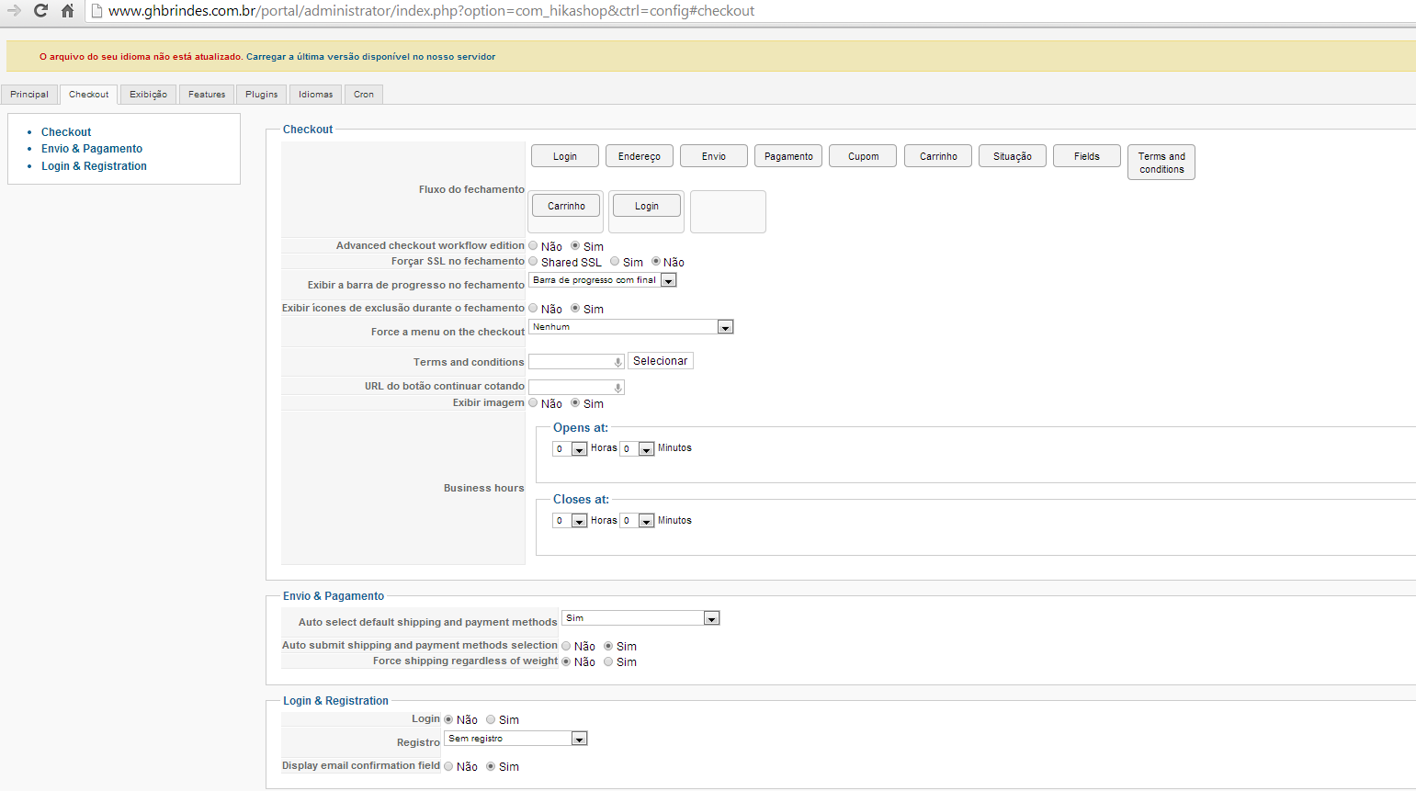This screenshot has height=791, width=1416.
Task: Open the Force a menu Nenhum dropdown
Action: 631,327
